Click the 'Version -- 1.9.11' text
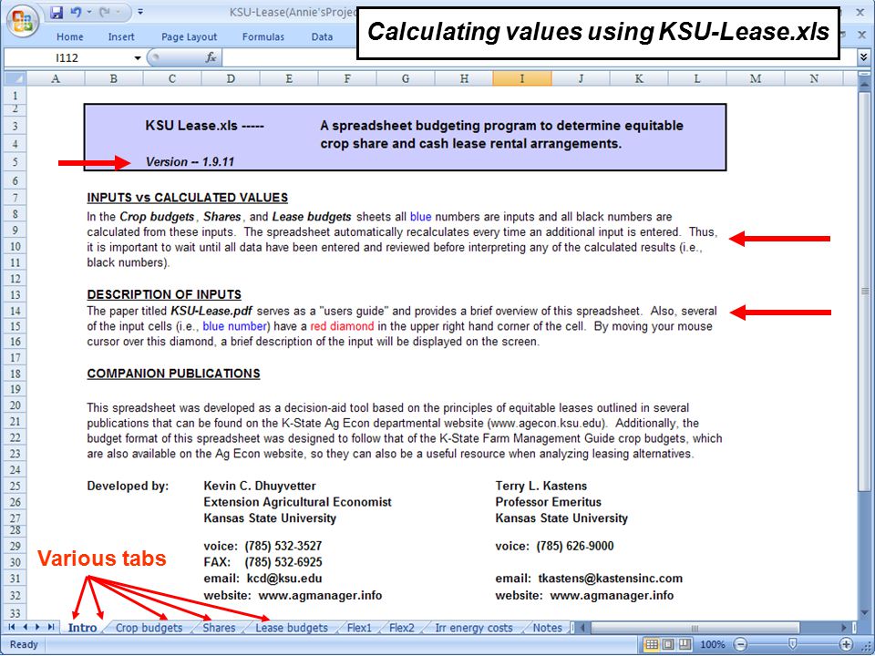The width and height of the screenshot is (875, 656). click(x=190, y=162)
